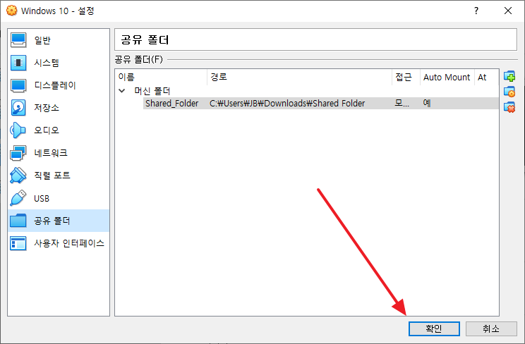Image resolution: width=525 pixels, height=344 pixels.
Task: Remove the selected shared folder icon
Action: pyautogui.click(x=509, y=107)
